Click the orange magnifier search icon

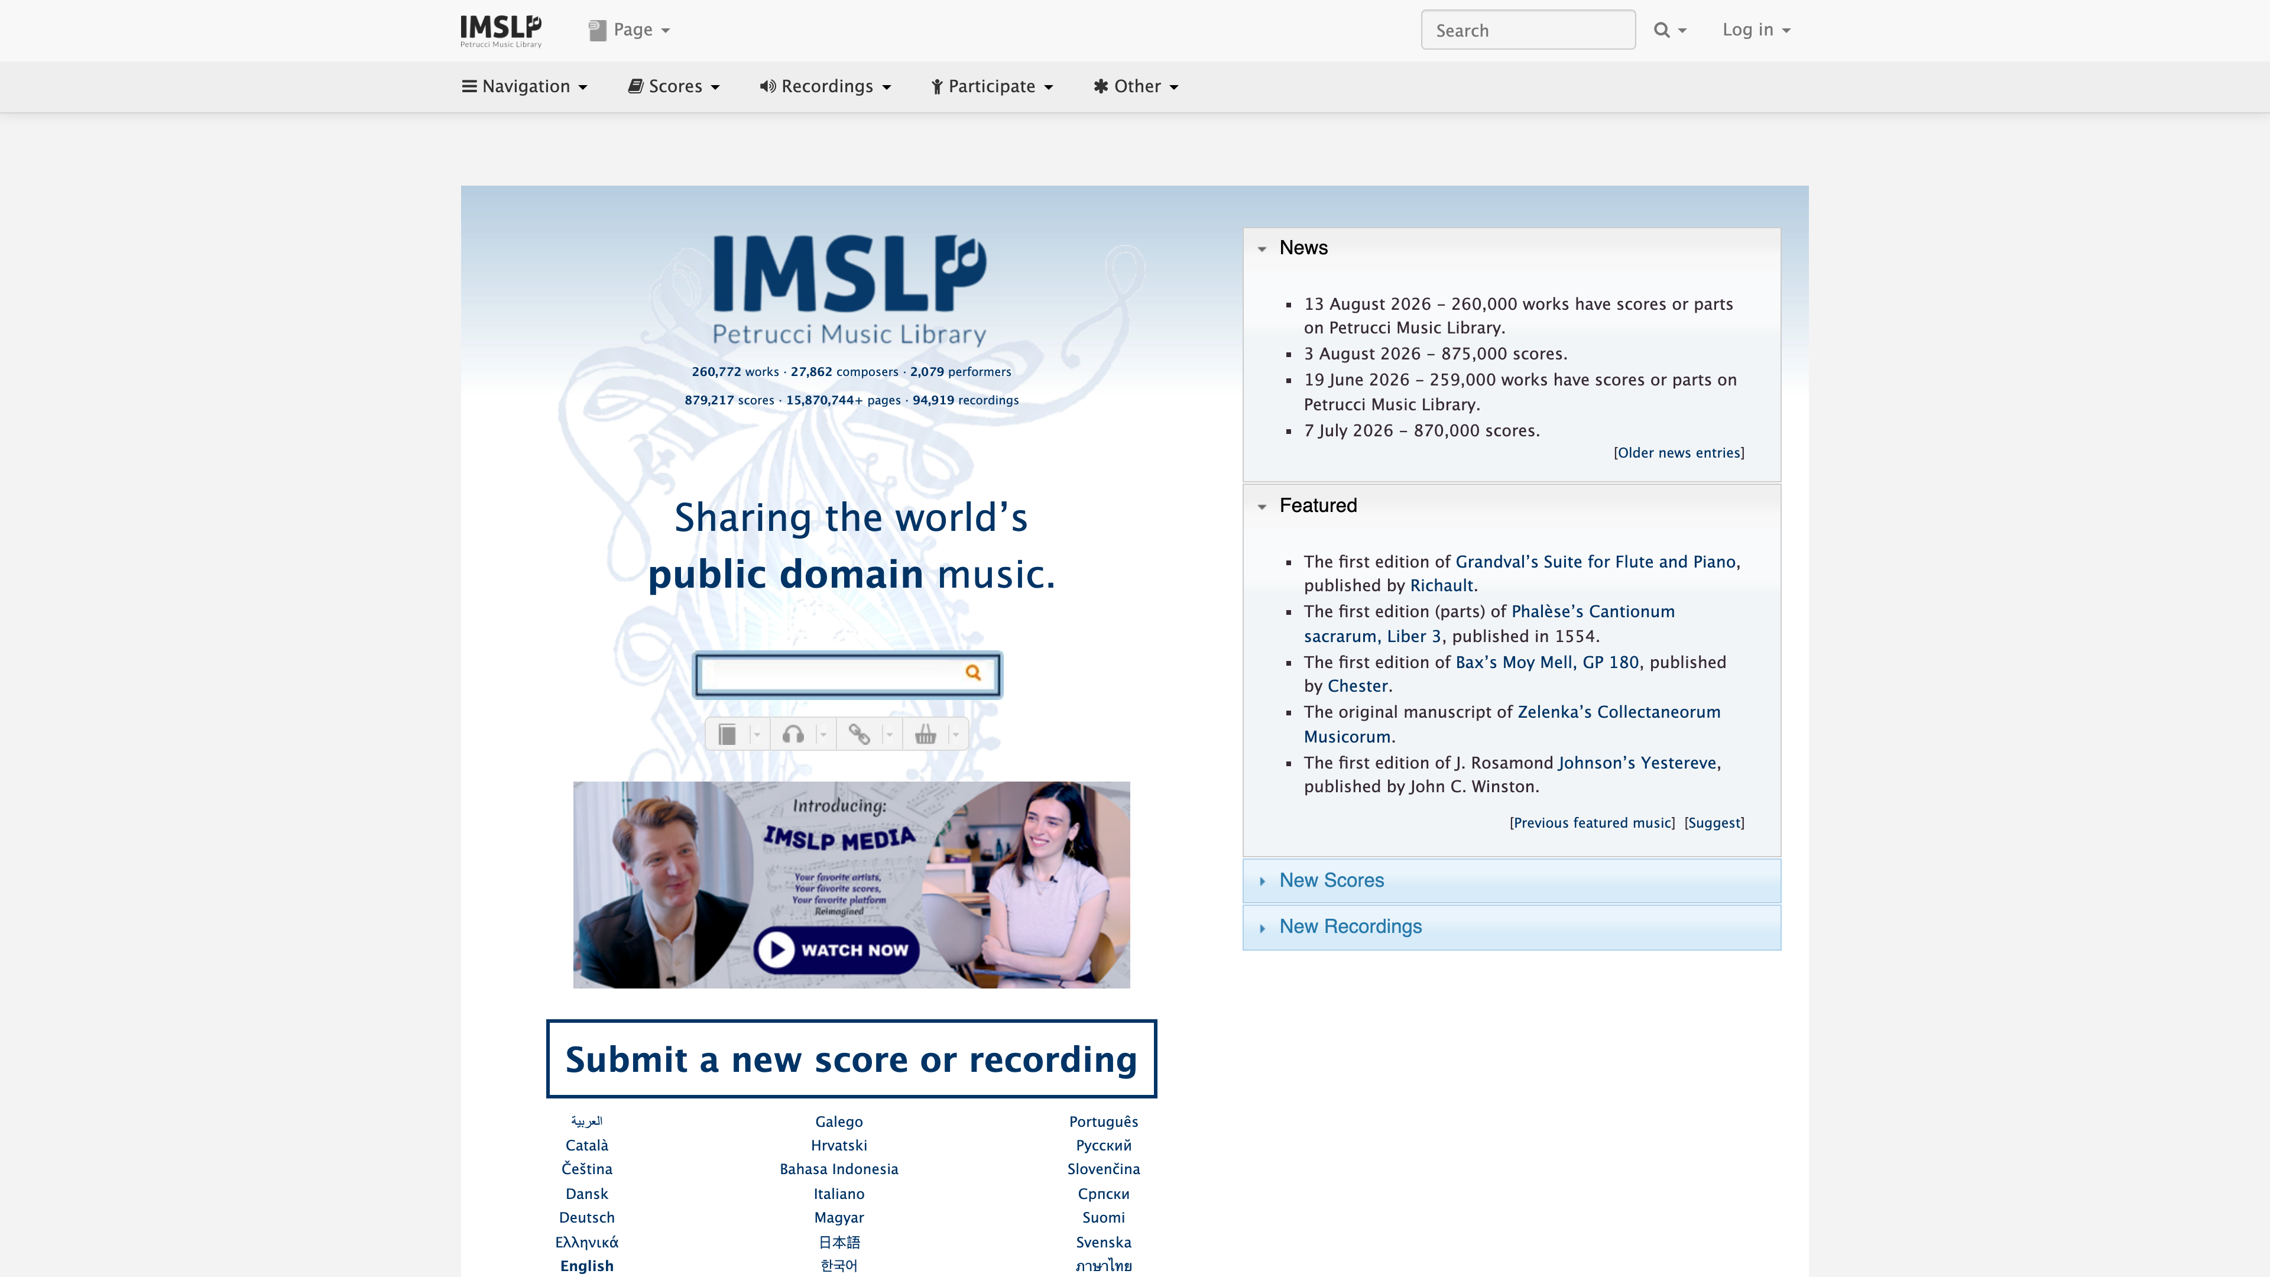coord(973,673)
